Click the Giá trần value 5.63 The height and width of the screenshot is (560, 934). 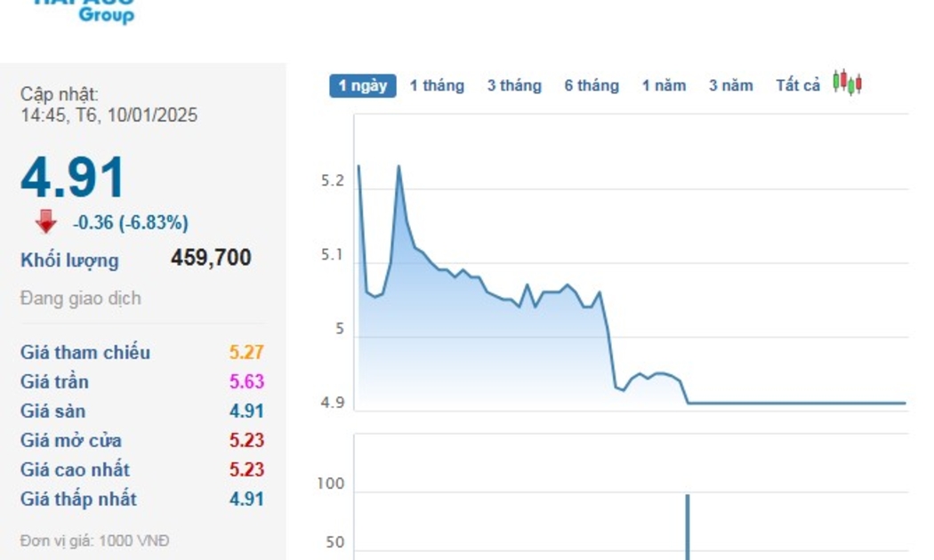click(x=246, y=381)
